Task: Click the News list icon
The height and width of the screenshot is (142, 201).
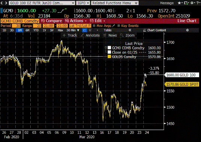Action: pyautogui.click(x=105, y=35)
